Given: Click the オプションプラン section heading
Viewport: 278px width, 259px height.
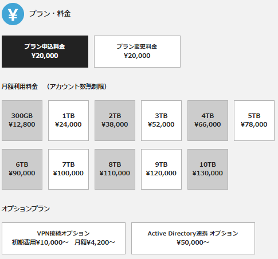Looking at the screenshot, I should click(26, 209).
